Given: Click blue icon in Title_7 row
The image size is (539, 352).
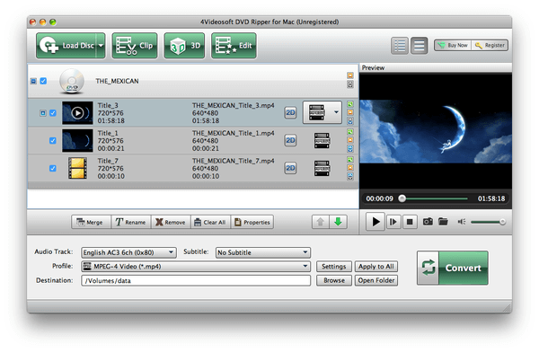Looking at the screenshot, I should tap(350, 176).
